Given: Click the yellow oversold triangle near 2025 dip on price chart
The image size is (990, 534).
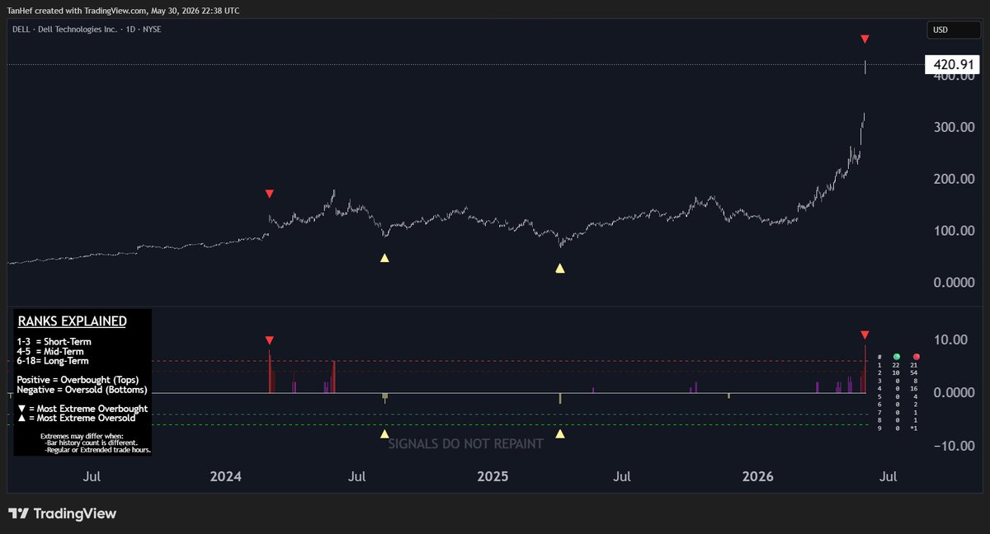Looking at the screenshot, I should tap(560, 268).
